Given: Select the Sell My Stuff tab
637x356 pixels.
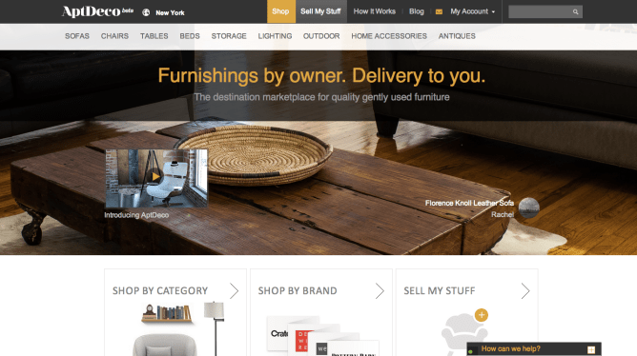Looking at the screenshot, I should 321,11.
